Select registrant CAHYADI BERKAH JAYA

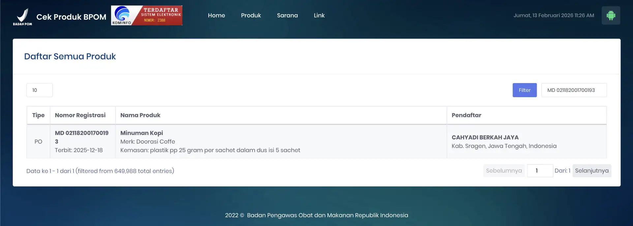485,137
